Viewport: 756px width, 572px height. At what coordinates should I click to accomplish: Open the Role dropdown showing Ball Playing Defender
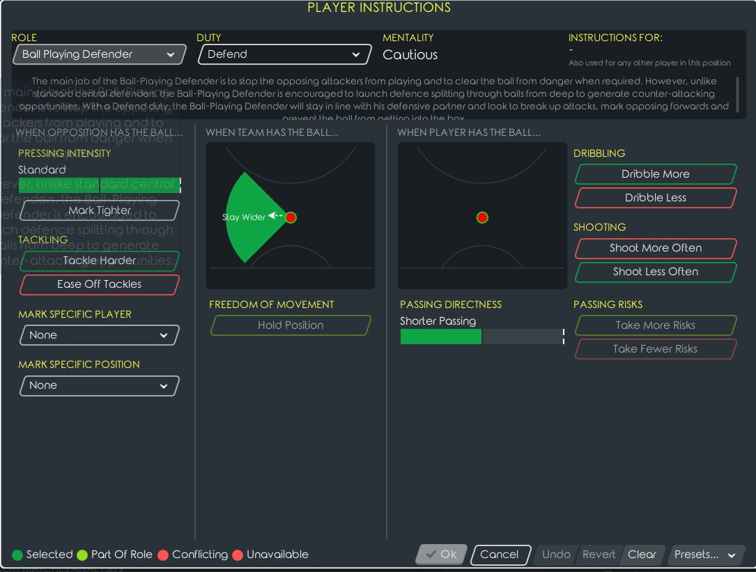[99, 54]
